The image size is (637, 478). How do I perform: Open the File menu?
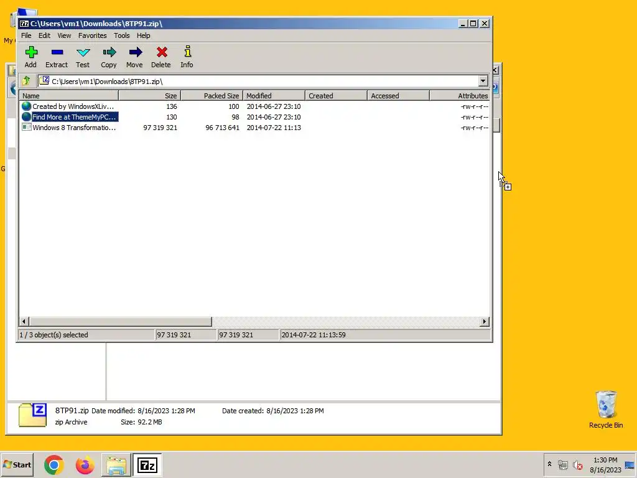pos(26,35)
